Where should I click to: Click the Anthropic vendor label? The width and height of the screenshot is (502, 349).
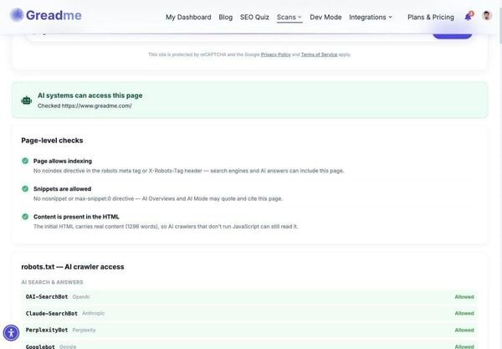pos(94,313)
